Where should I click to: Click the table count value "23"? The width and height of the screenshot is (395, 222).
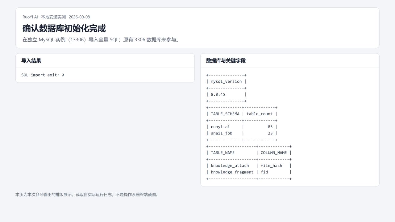270,133
